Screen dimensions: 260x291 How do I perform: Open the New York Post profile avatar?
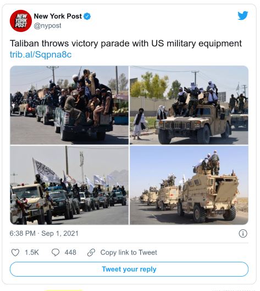click(x=21, y=21)
